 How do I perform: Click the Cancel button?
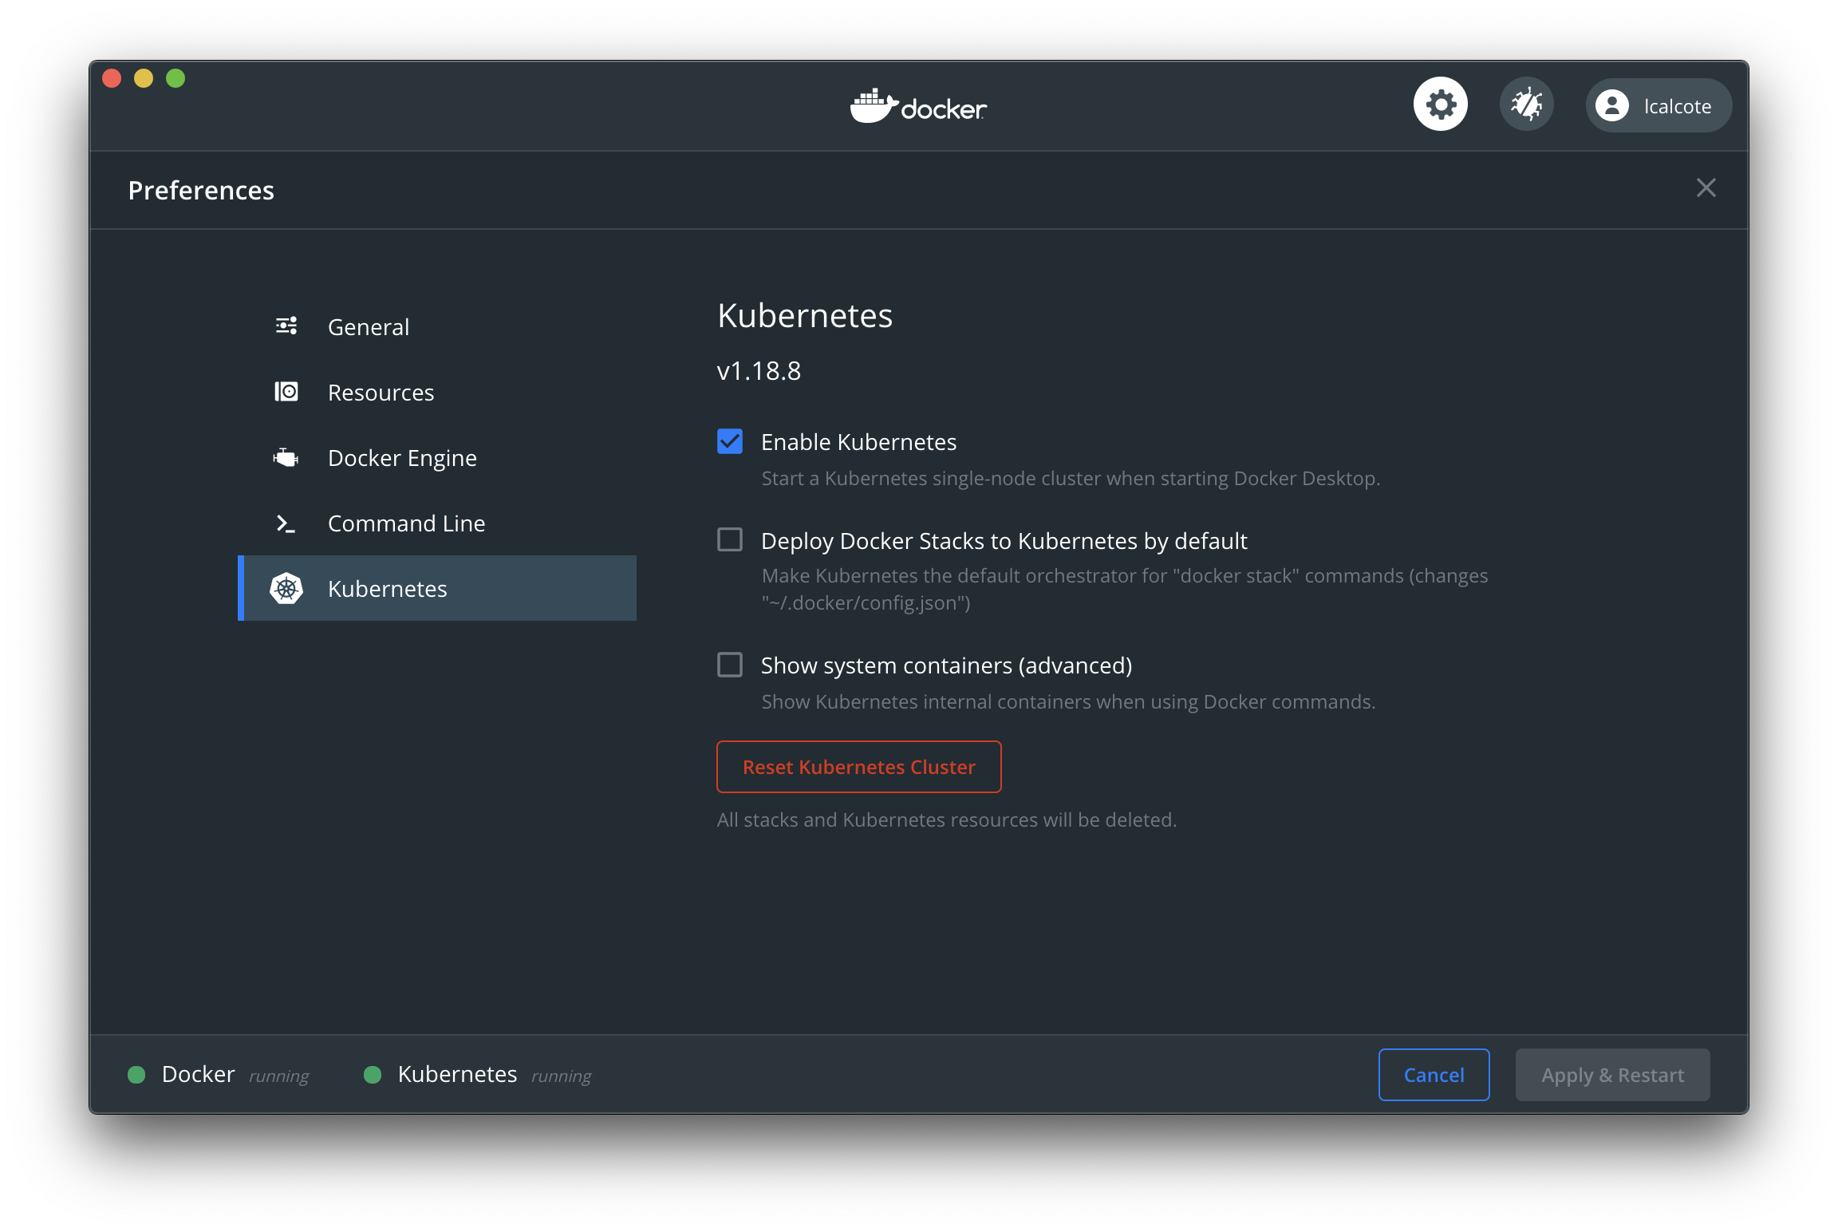point(1434,1075)
